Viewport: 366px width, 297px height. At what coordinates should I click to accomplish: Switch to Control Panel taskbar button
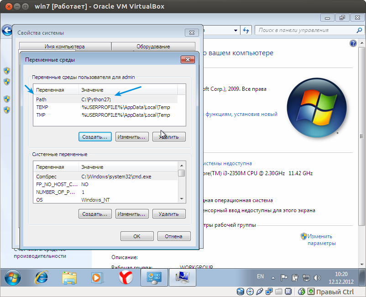(154, 277)
